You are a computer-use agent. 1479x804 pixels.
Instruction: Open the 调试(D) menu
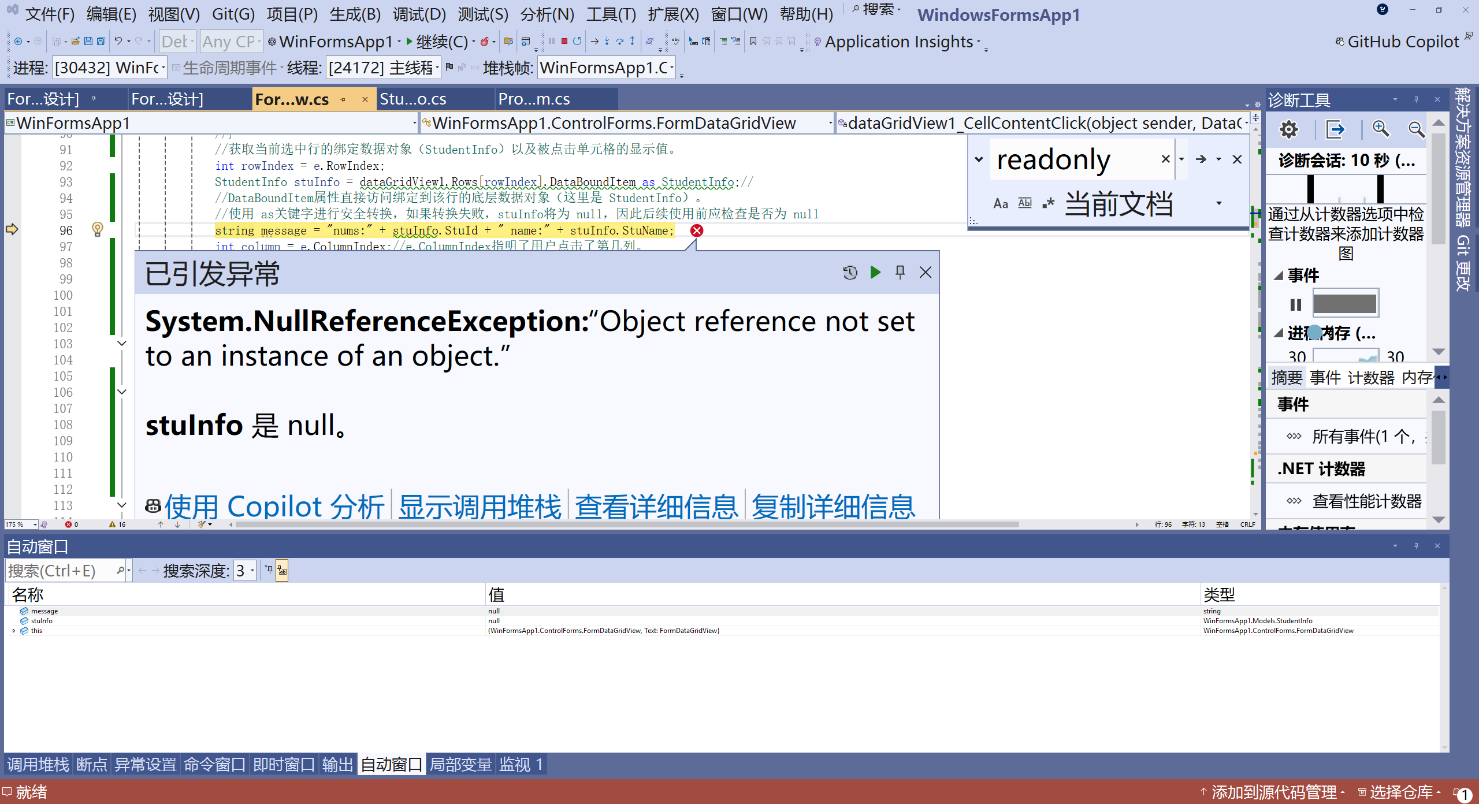(x=419, y=14)
